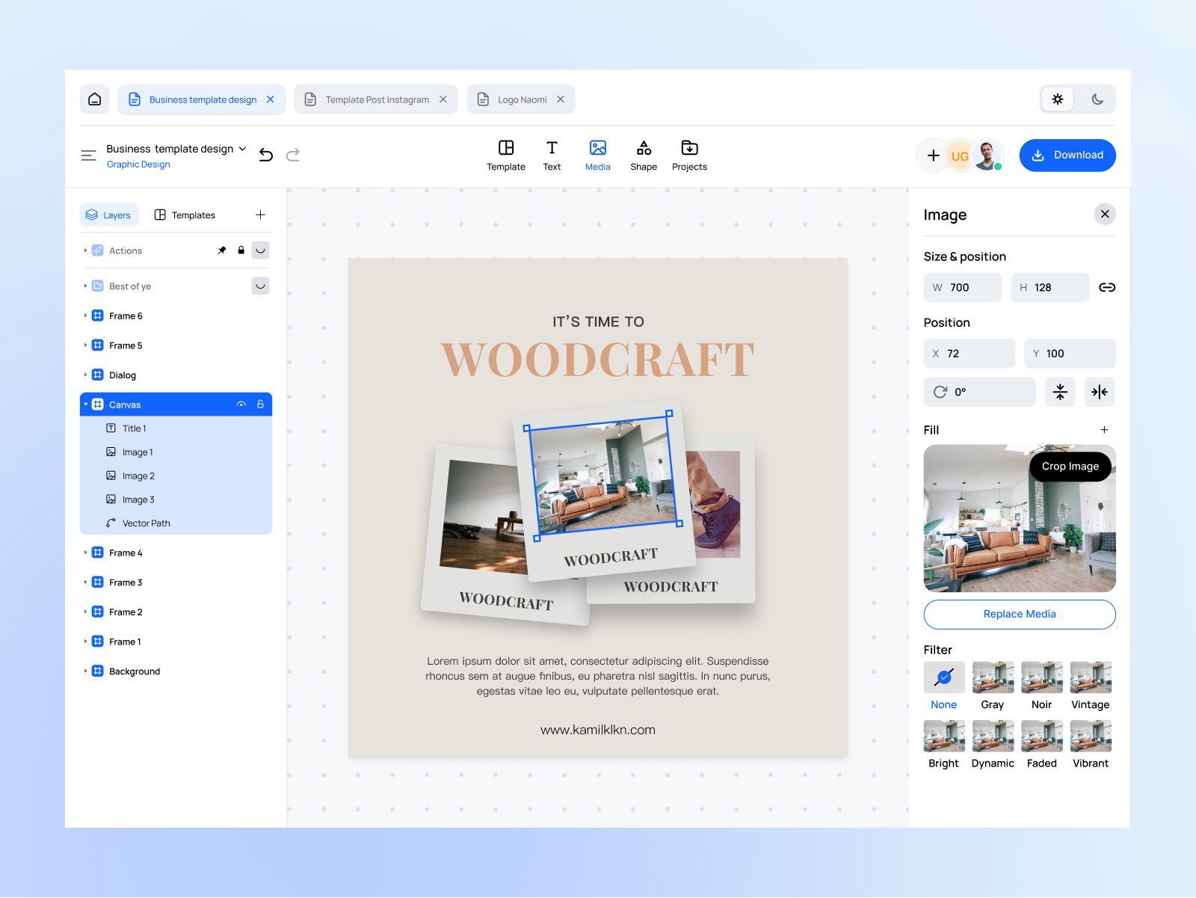The height and width of the screenshot is (898, 1196).
Task: Open the Business template design dropdown
Action: [243, 148]
